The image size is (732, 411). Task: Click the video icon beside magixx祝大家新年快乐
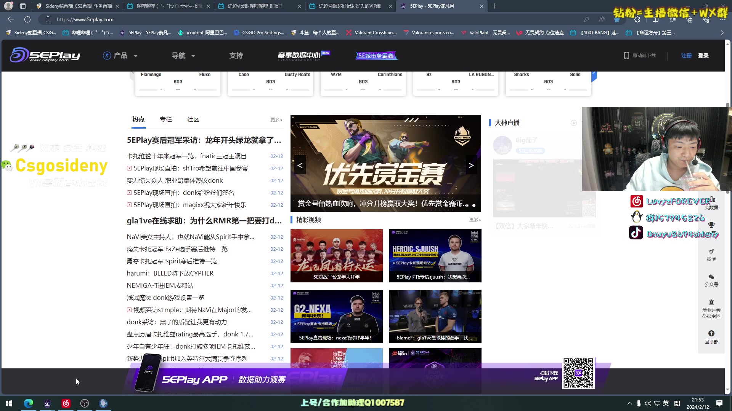coord(129,205)
